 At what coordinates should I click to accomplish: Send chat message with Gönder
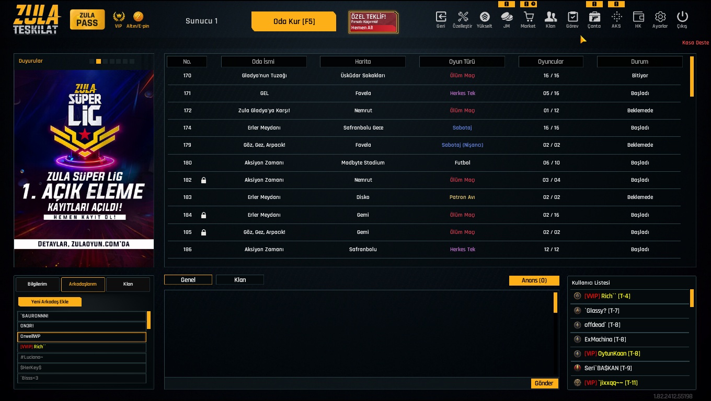coord(544,383)
